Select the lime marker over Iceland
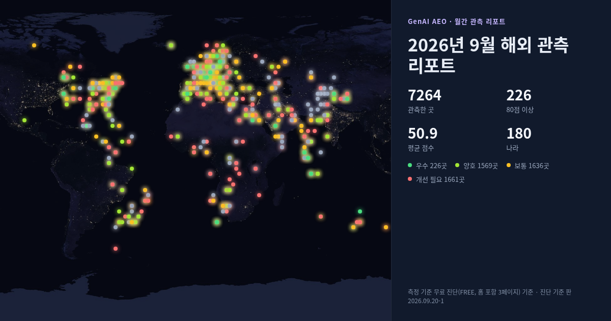Image resolution: width=611 pixels, height=321 pixels. point(171,45)
